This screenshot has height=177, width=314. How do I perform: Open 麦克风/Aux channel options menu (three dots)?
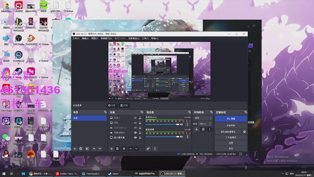(x=188, y=124)
